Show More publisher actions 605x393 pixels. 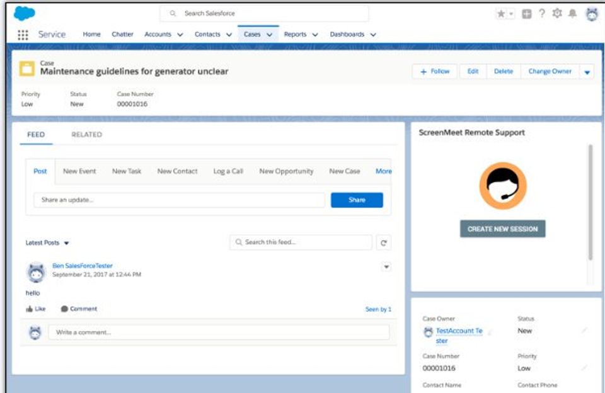click(x=384, y=171)
